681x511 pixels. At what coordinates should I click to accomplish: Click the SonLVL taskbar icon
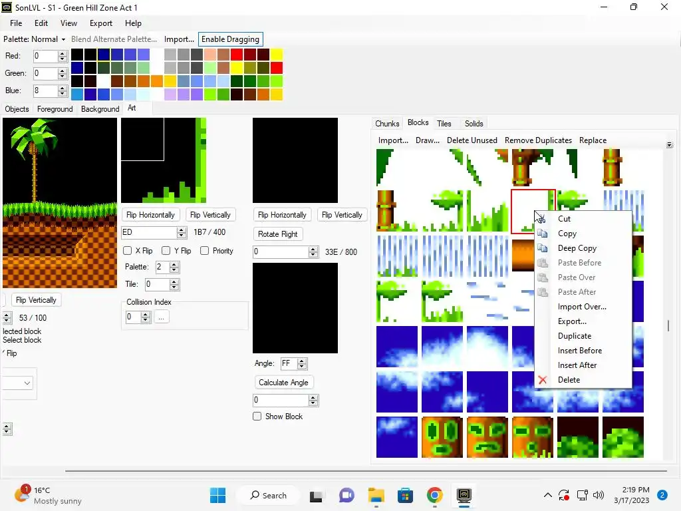464,495
